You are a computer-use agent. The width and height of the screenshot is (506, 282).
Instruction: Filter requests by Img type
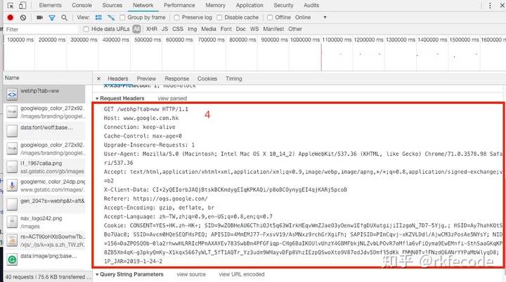pyautogui.click(x=192, y=29)
